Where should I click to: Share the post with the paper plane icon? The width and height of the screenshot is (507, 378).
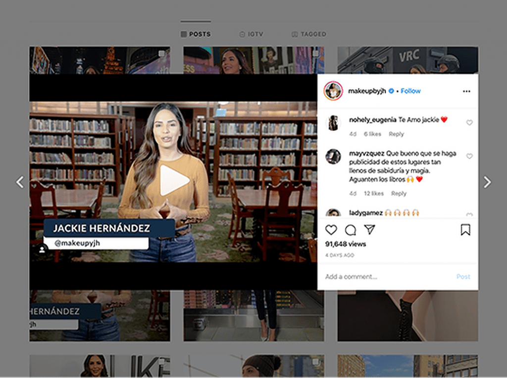(x=369, y=230)
